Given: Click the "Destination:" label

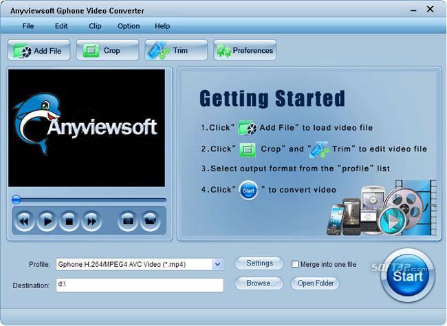Looking at the screenshot, I should tap(31, 285).
